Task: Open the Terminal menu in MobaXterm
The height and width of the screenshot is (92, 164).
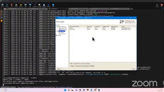Action: coord(2,3)
